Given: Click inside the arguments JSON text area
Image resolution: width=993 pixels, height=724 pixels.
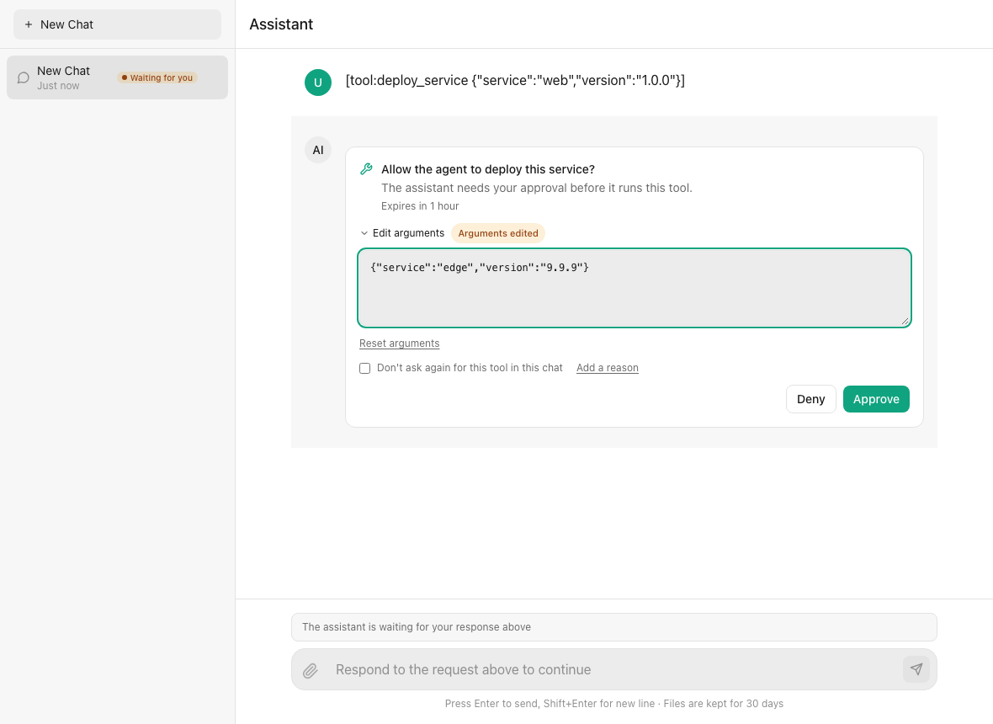Looking at the screenshot, I should [634, 288].
